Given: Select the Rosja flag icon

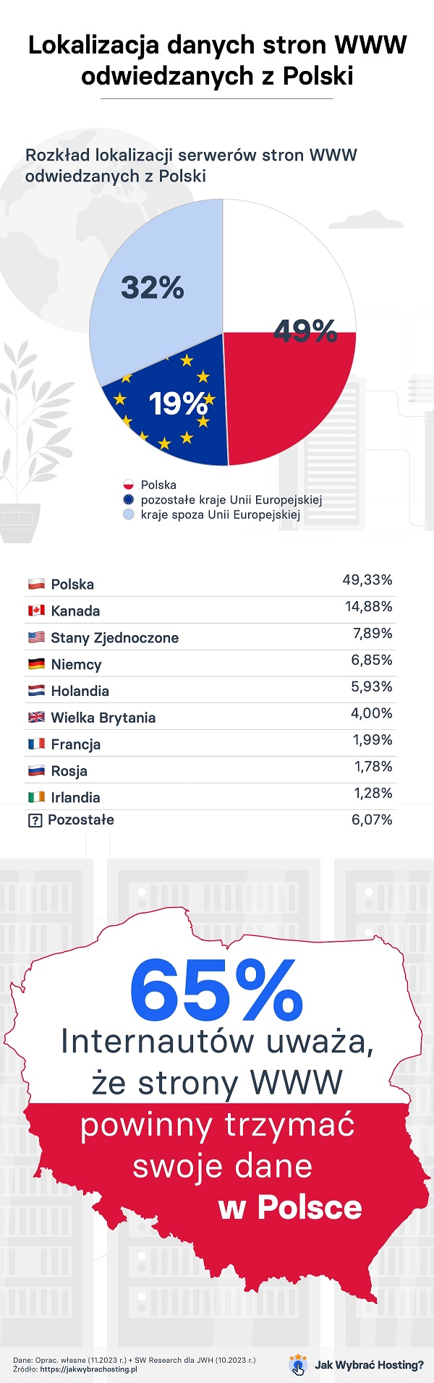Looking at the screenshot, I should pos(36,770).
